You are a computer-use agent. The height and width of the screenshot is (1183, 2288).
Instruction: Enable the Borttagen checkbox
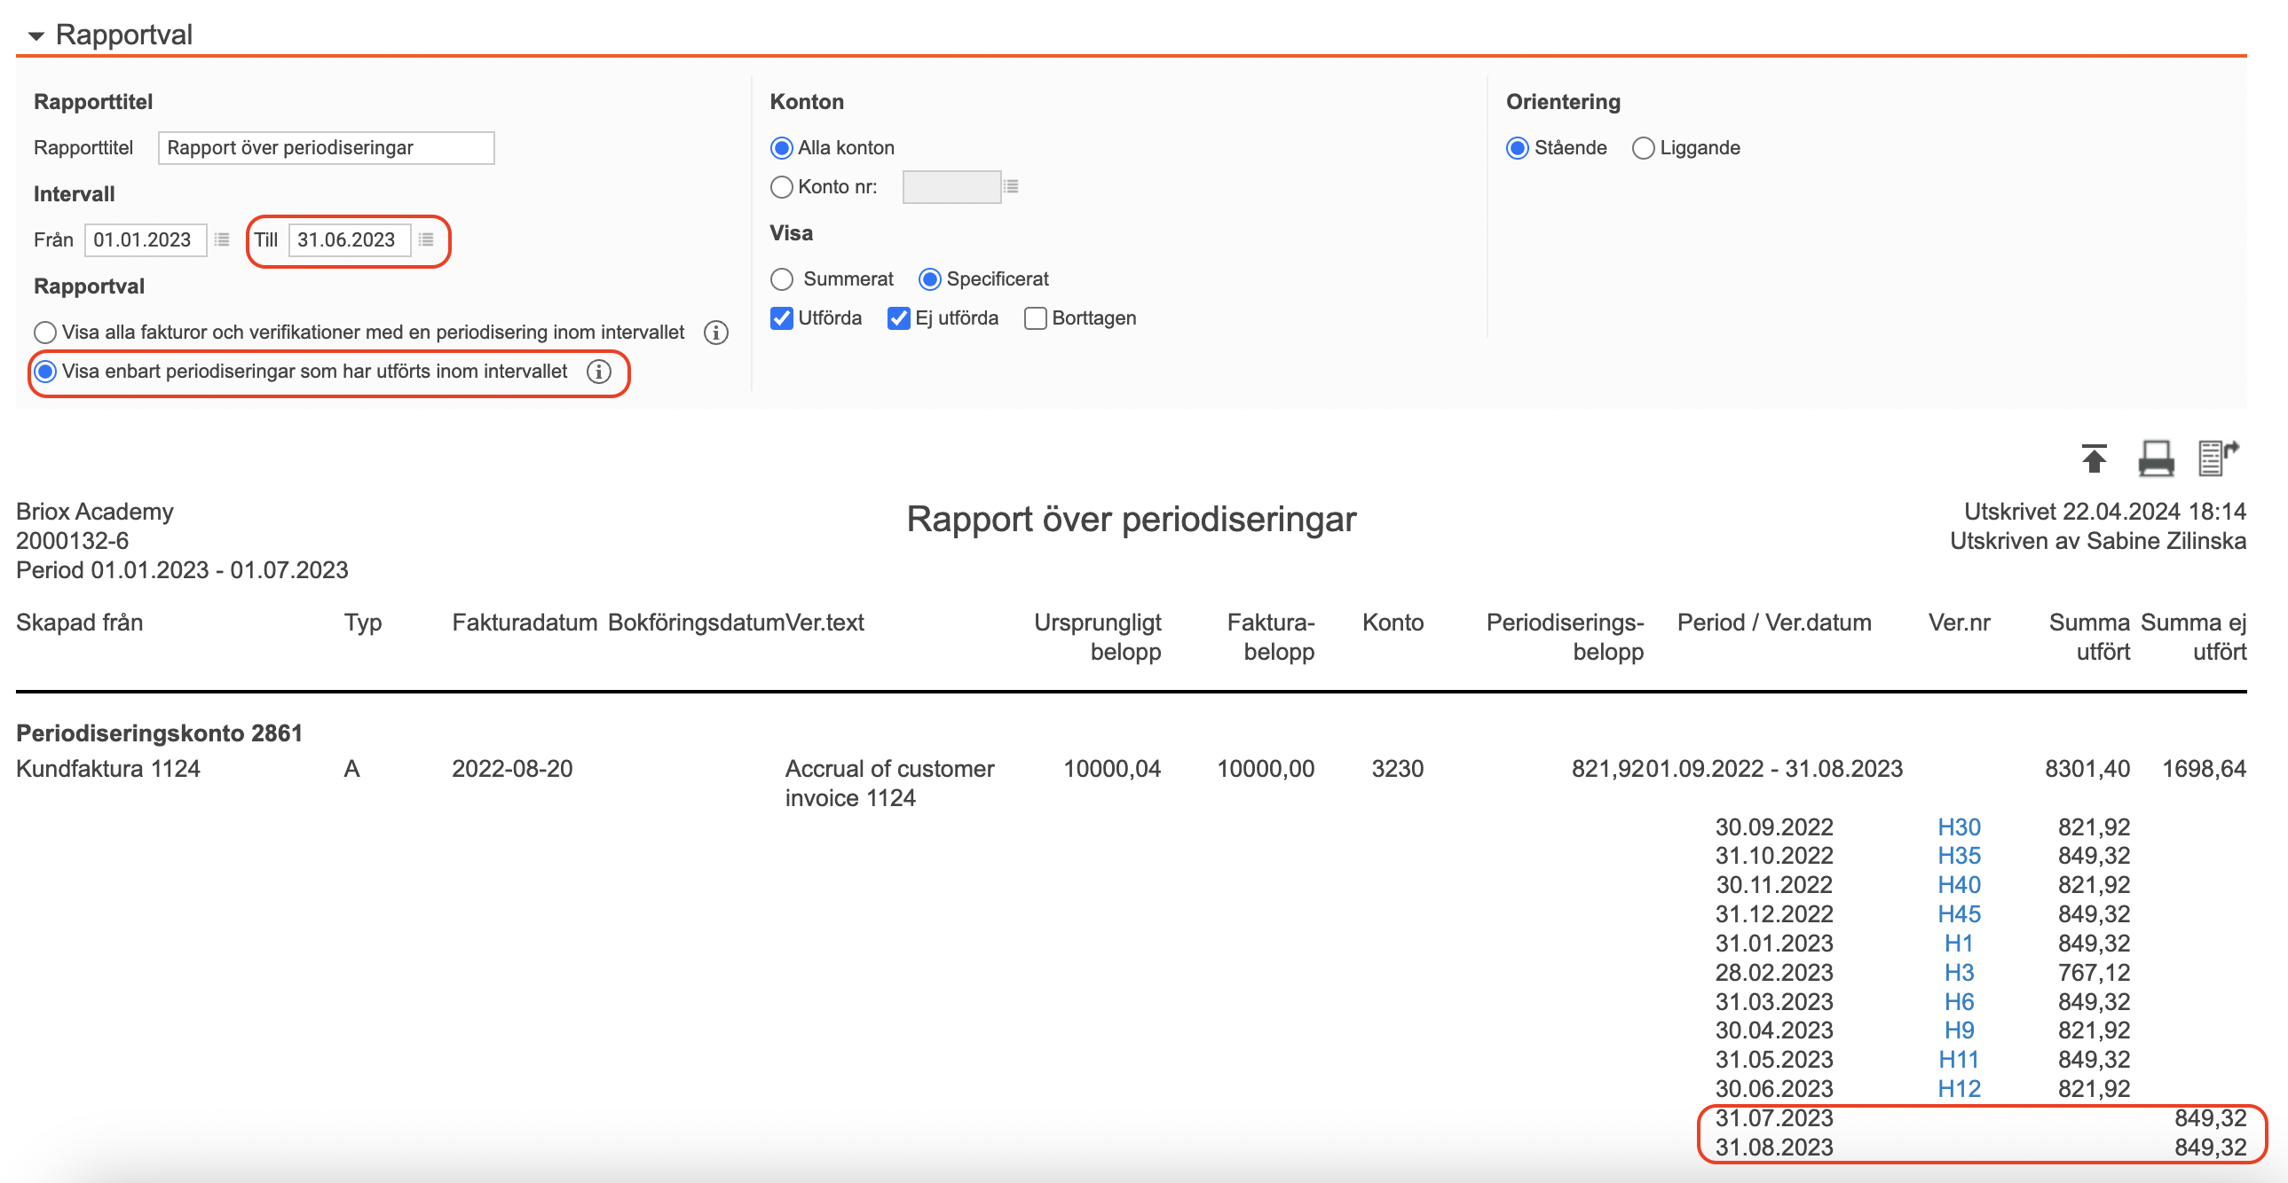[x=1035, y=317]
